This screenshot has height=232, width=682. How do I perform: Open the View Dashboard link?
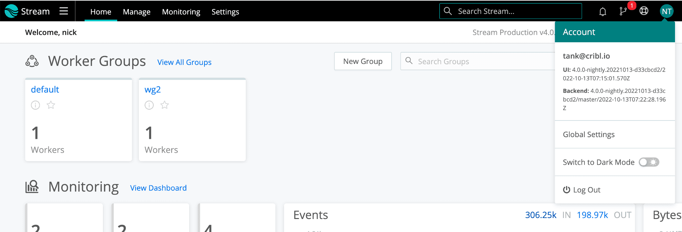(x=158, y=188)
